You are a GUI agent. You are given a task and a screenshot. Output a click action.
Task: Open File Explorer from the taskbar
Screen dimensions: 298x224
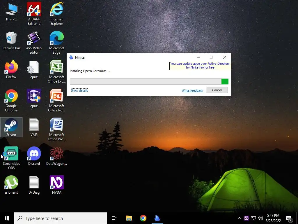[x=129, y=218]
